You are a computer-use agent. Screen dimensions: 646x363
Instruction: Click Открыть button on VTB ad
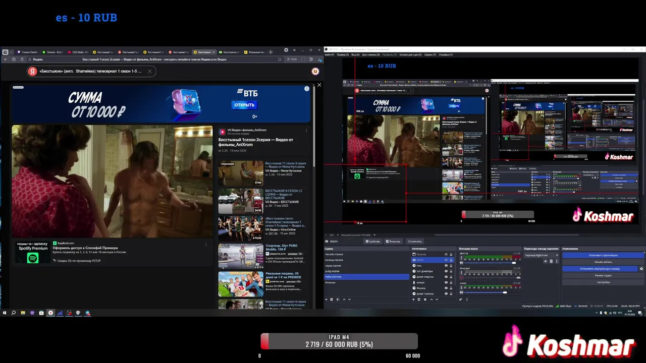click(x=244, y=105)
